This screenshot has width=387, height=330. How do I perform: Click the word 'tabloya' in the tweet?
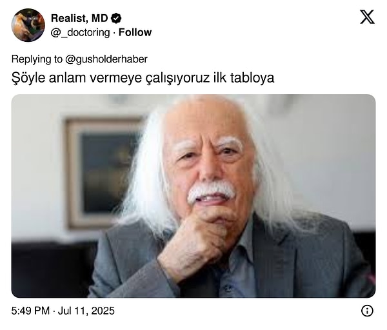click(x=252, y=78)
